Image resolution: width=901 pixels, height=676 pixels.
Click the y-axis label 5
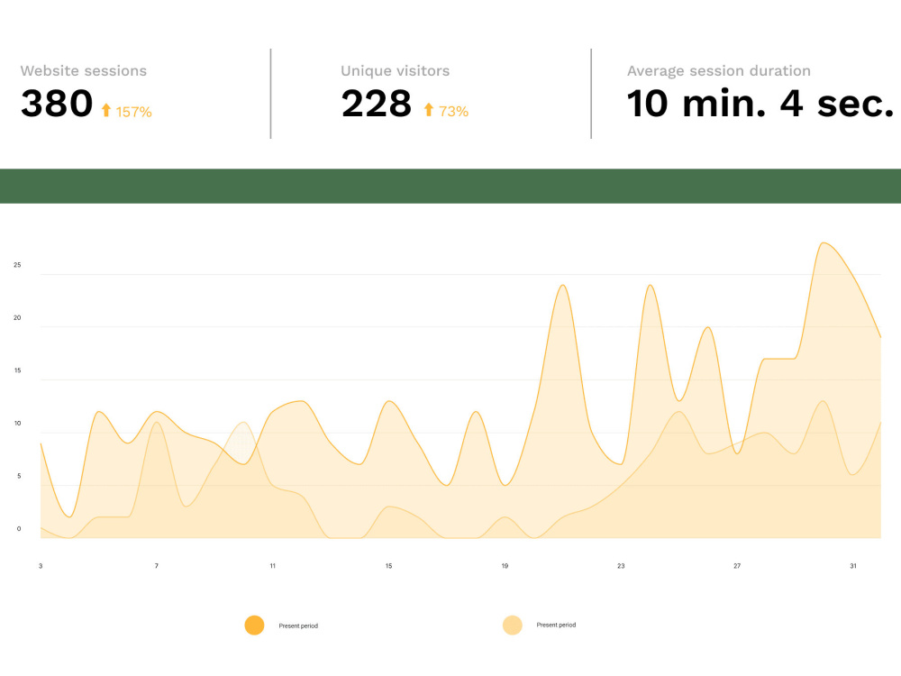pos(19,476)
